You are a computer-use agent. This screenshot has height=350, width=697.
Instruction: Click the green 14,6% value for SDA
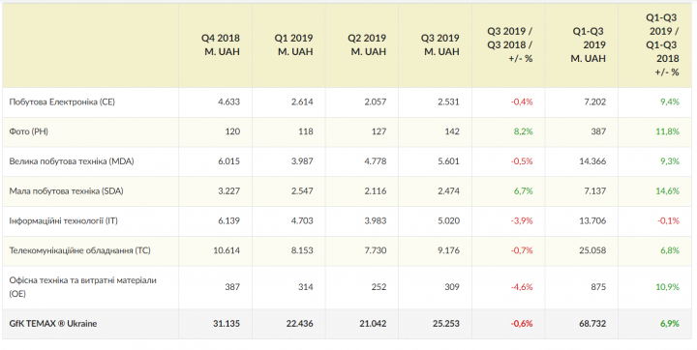click(668, 191)
